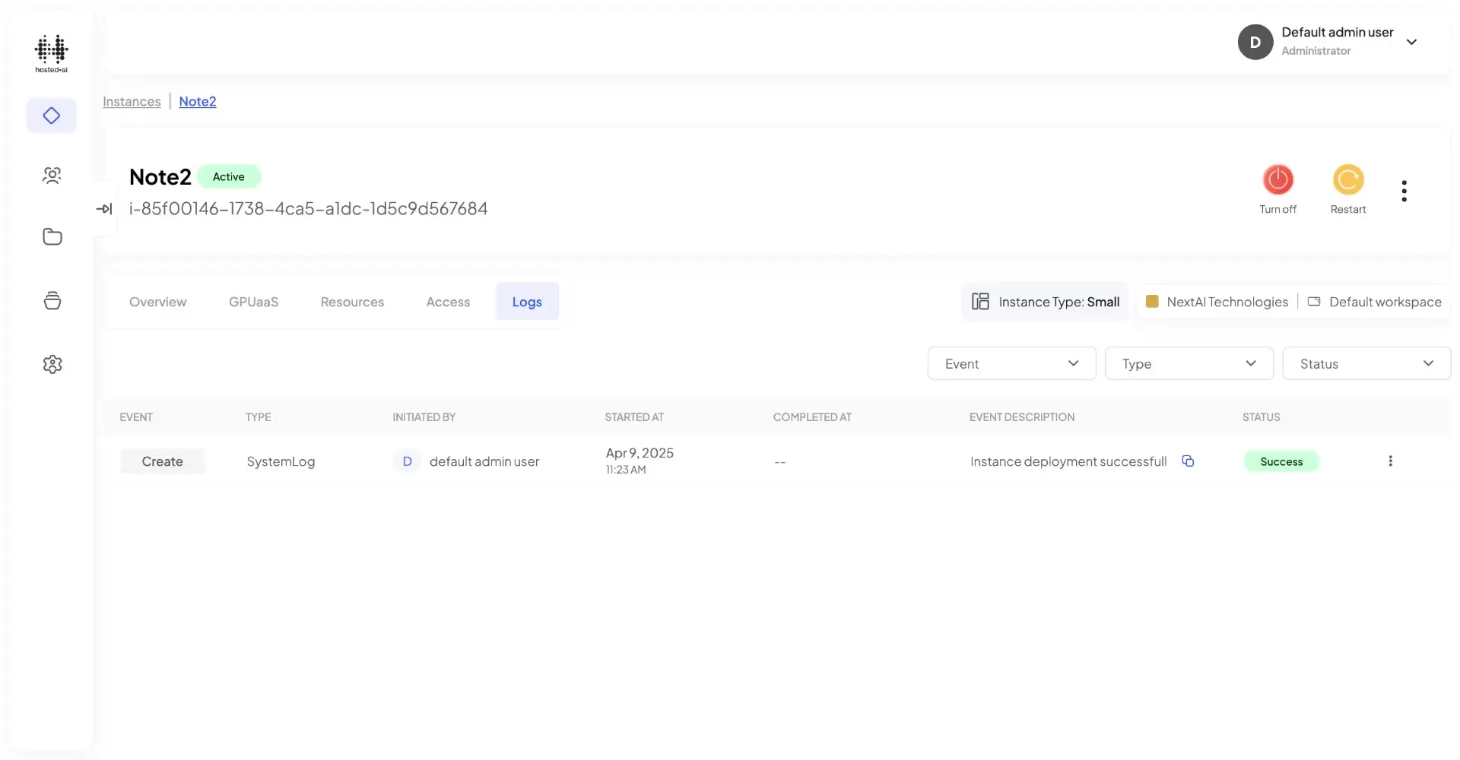This screenshot has height=760, width=1460.
Task: Open the Status filter dropdown
Action: point(1366,363)
